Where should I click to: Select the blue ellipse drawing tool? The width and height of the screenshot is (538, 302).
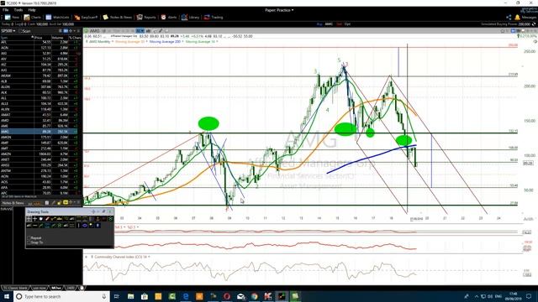coord(85,226)
